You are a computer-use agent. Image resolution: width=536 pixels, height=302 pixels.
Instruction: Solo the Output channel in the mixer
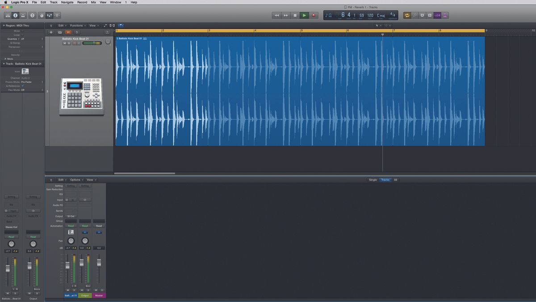click(88, 290)
